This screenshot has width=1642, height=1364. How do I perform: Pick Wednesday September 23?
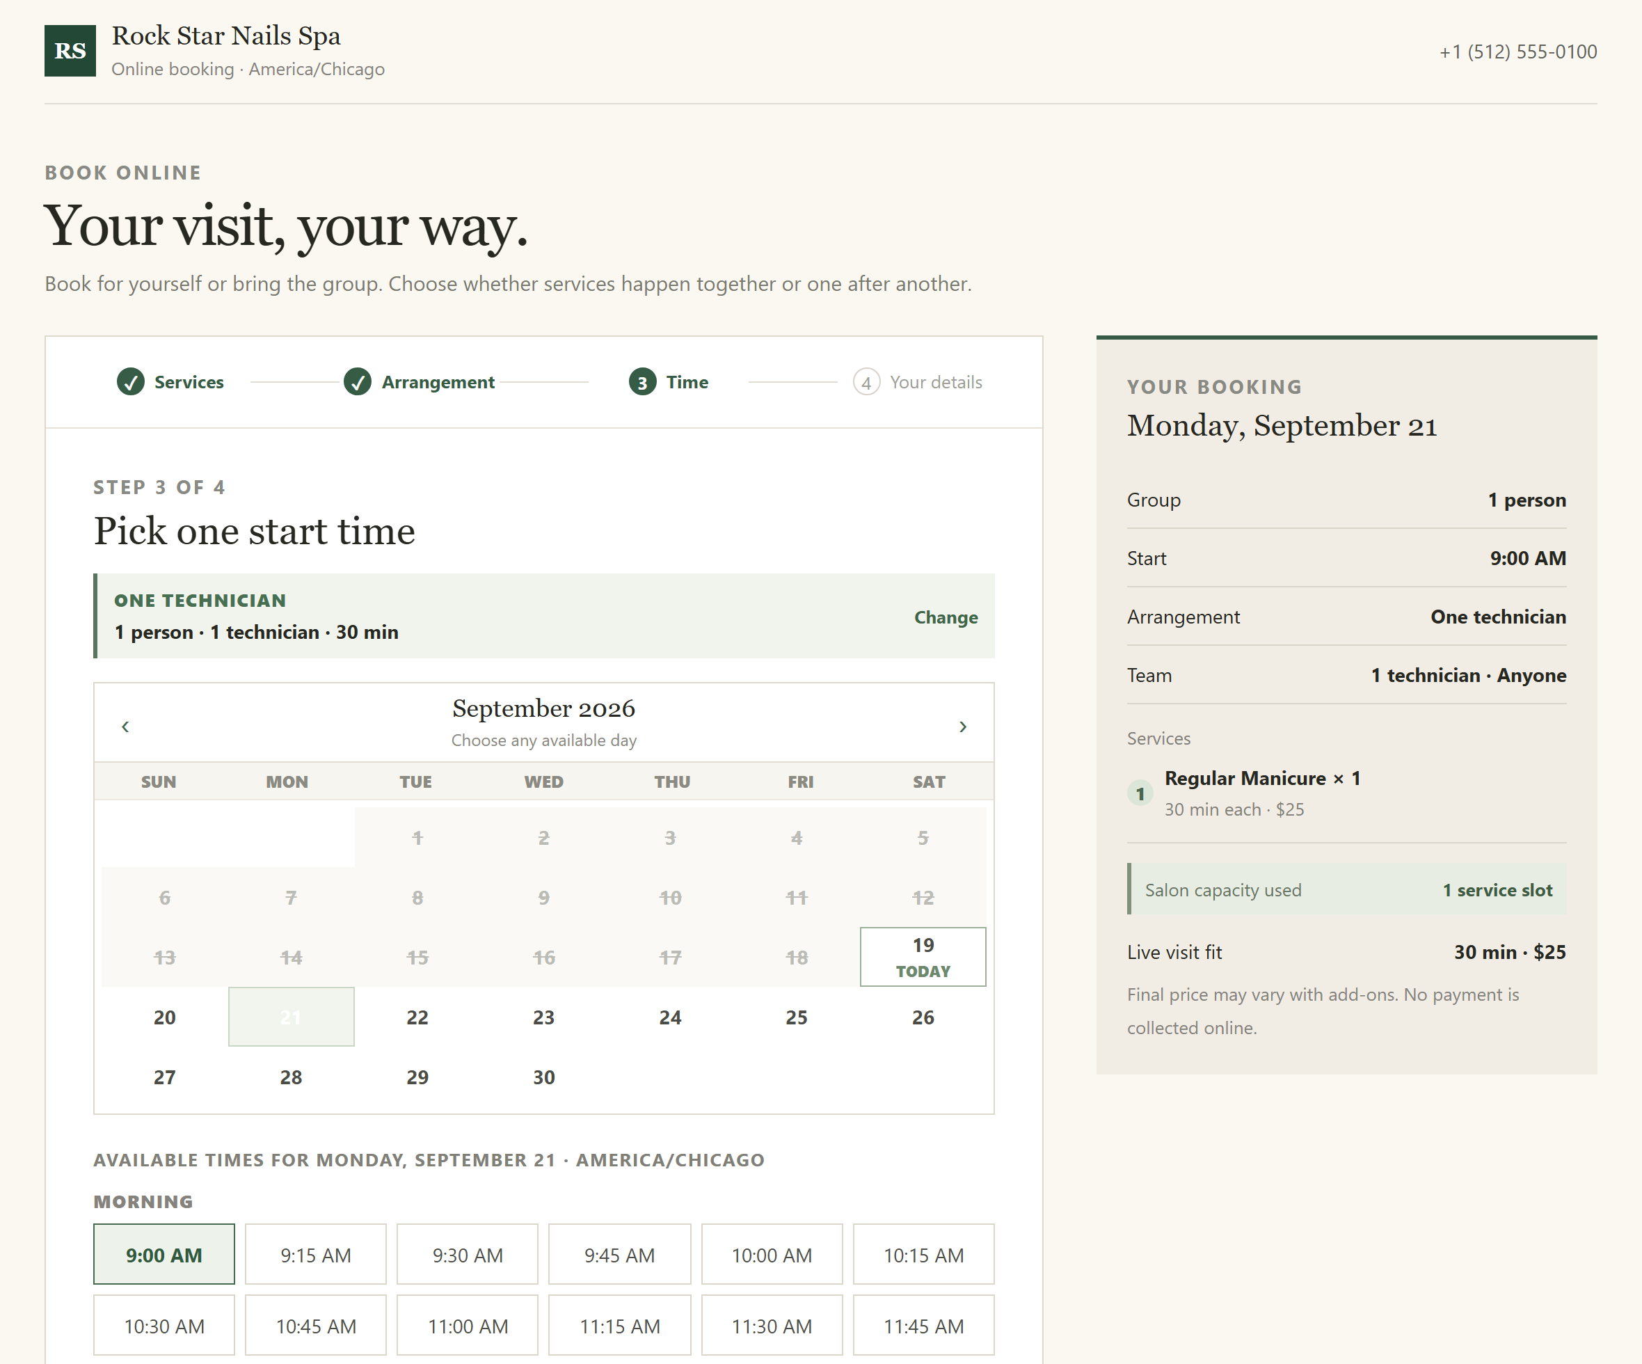543,1017
